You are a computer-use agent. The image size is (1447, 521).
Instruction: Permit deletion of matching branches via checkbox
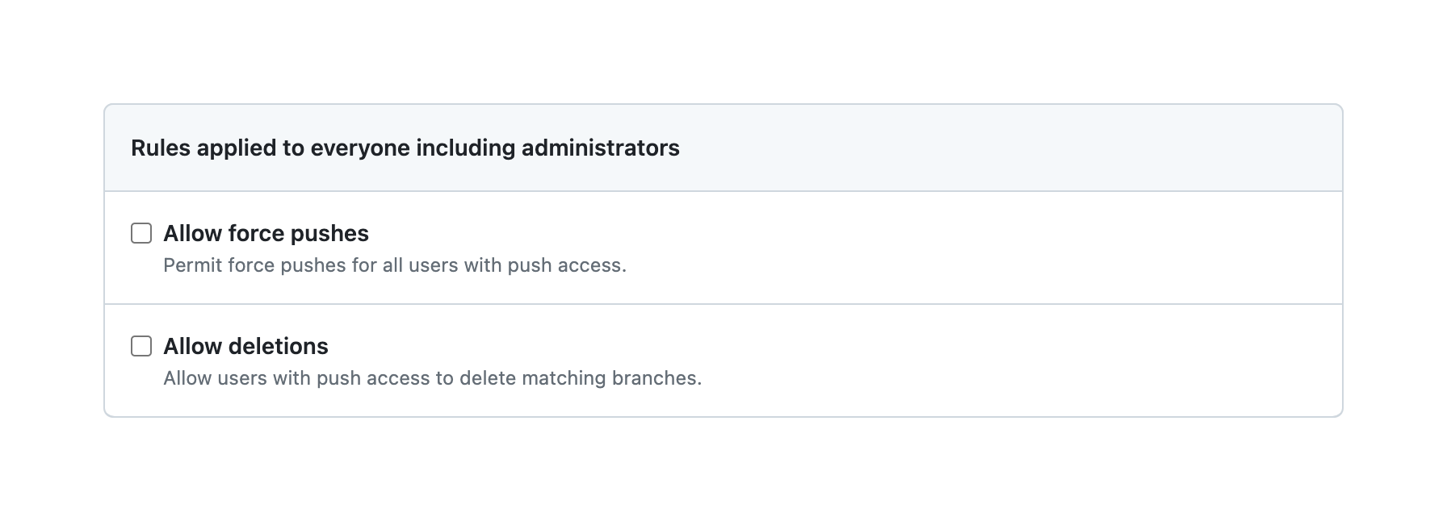[141, 346]
